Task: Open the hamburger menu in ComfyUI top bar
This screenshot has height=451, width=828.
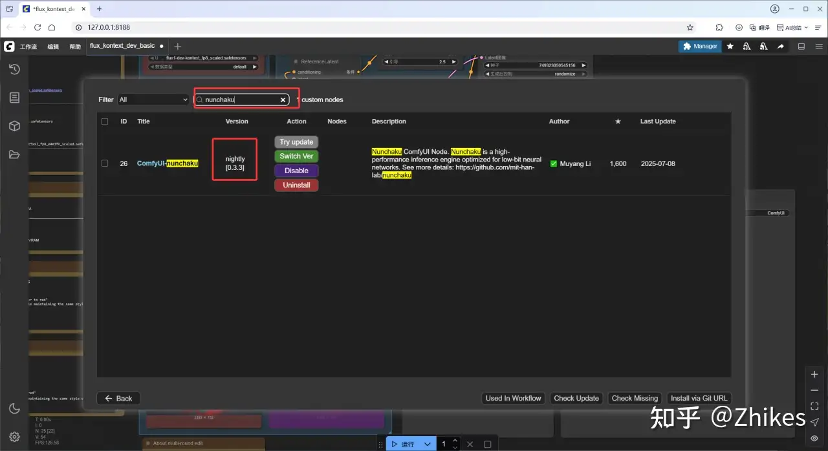Action: (818, 47)
